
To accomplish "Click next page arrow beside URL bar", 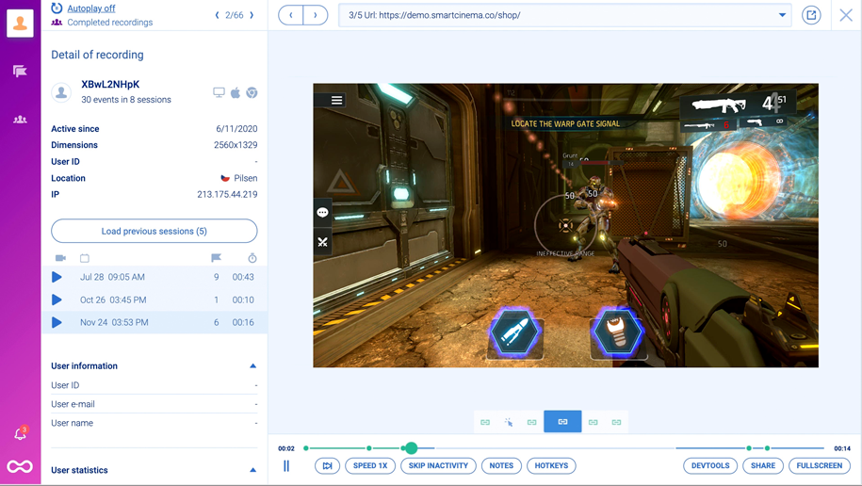I will (316, 15).
